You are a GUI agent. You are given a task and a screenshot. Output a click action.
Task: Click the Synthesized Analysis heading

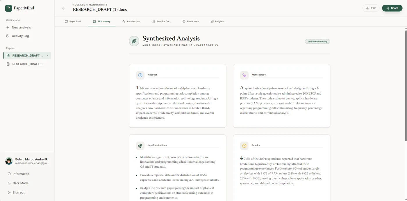[171, 39]
